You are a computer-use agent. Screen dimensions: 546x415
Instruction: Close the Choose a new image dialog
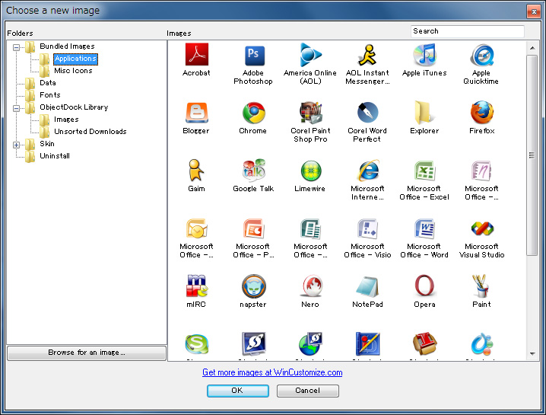(x=534, y=11)
